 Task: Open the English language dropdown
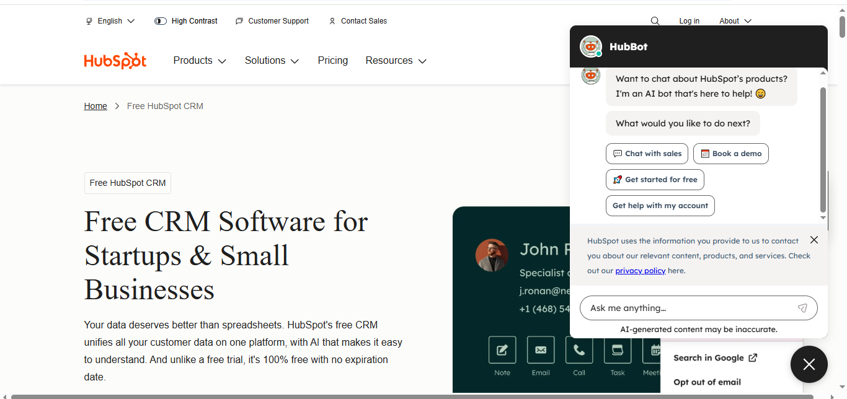110,21
